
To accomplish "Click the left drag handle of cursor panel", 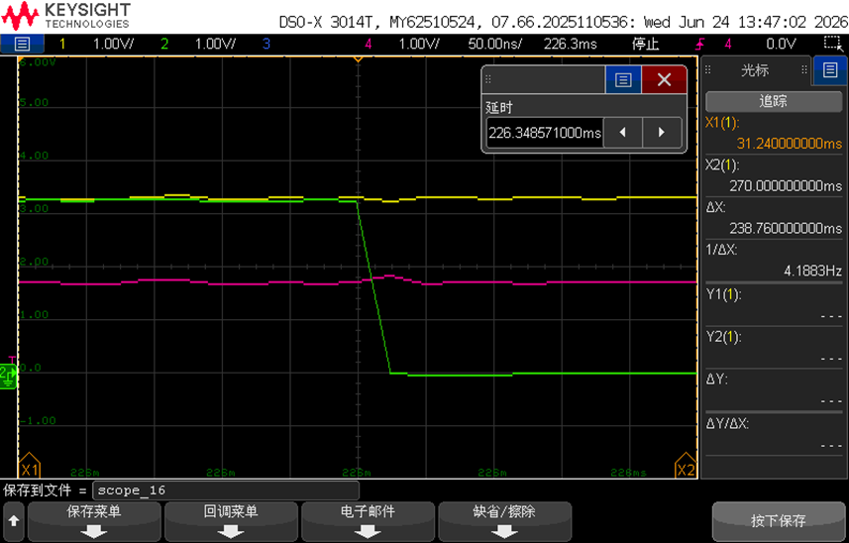I will (707, 69).
